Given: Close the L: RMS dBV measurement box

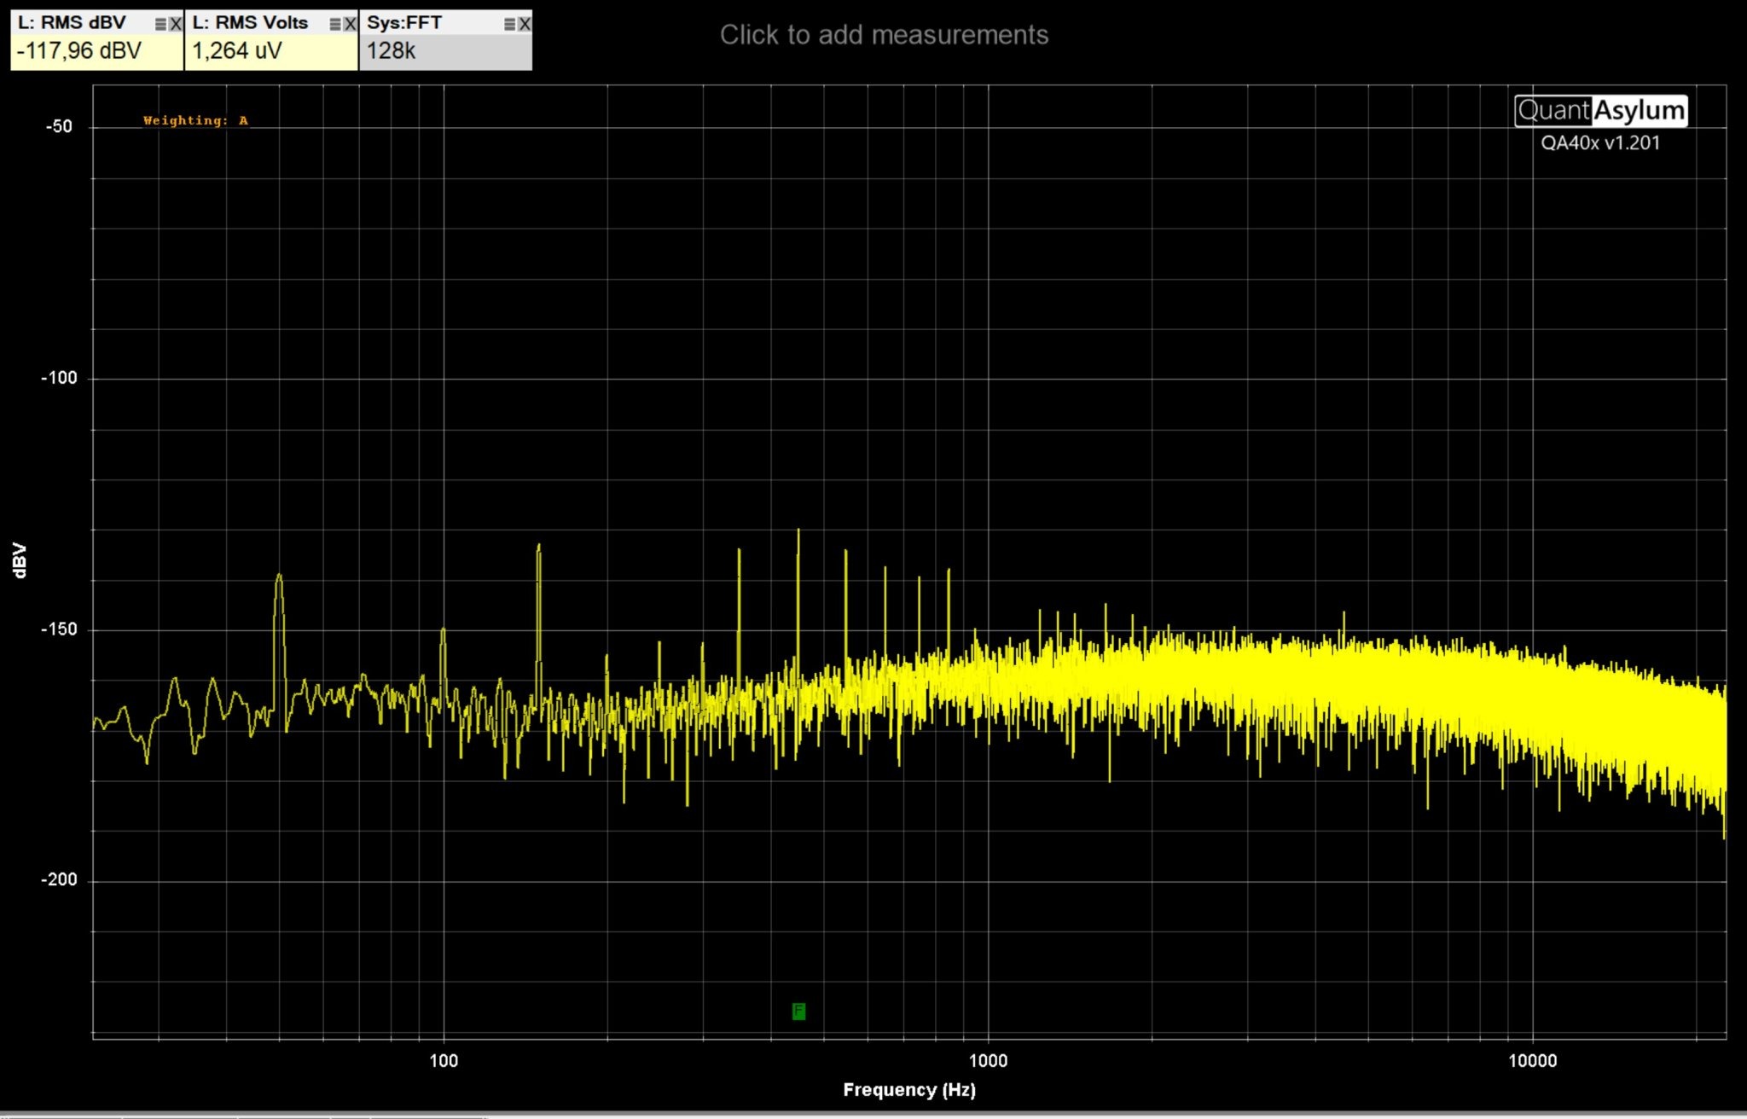Looking at the screenshot, I should point(176,24).
